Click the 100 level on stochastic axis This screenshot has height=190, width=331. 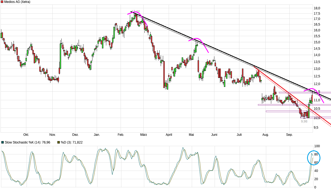[x=317, y=146]
